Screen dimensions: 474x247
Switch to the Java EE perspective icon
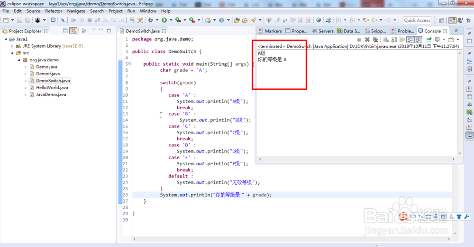[x=452, y=20]
